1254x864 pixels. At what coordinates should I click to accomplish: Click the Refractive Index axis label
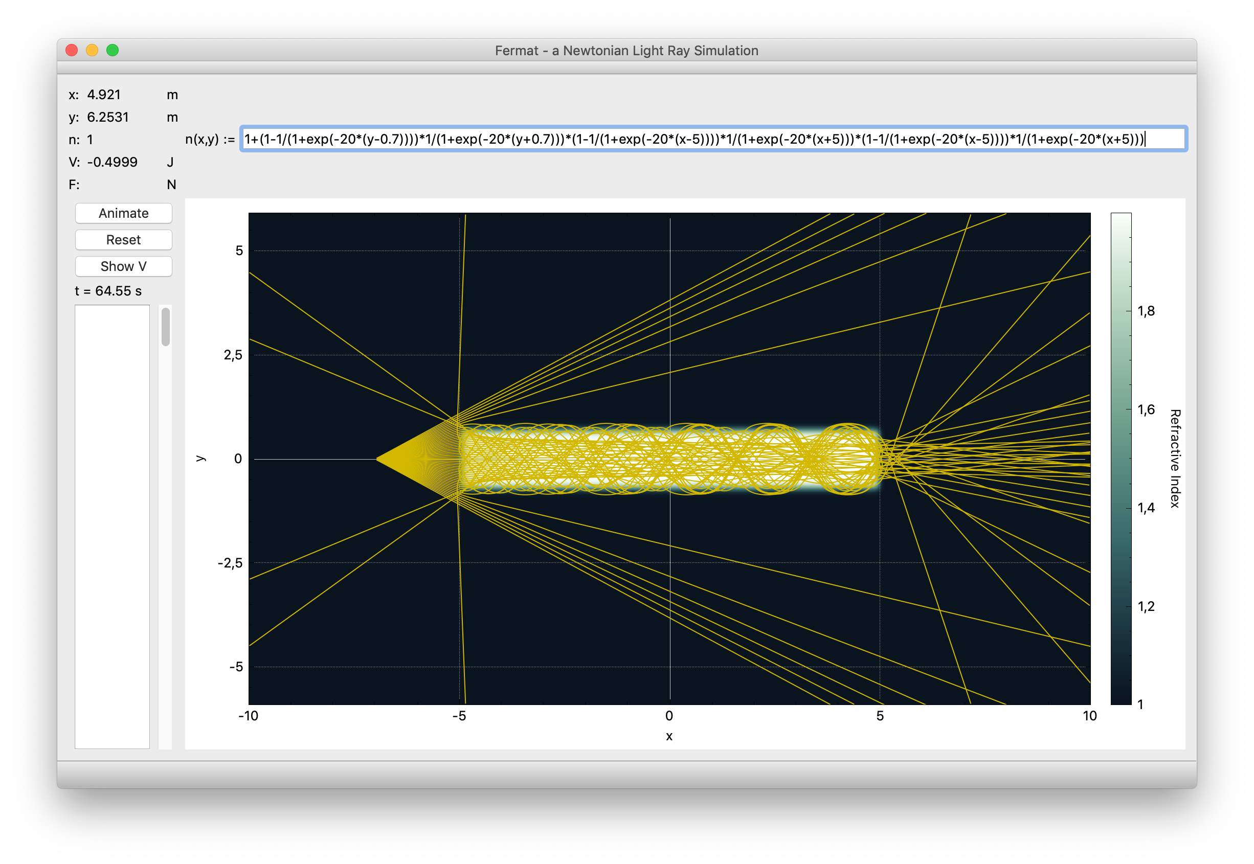(x=1175, y=459)
